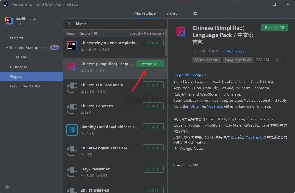This screenshot has width=295, height=193.
Task: Click the search magnifier icon
Action: click(x=69, y=24)
